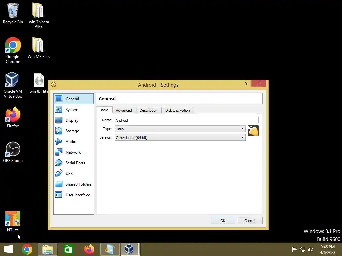Click the network icon in system tray
This screenshot has width=342, height=256.
(303, 249)
